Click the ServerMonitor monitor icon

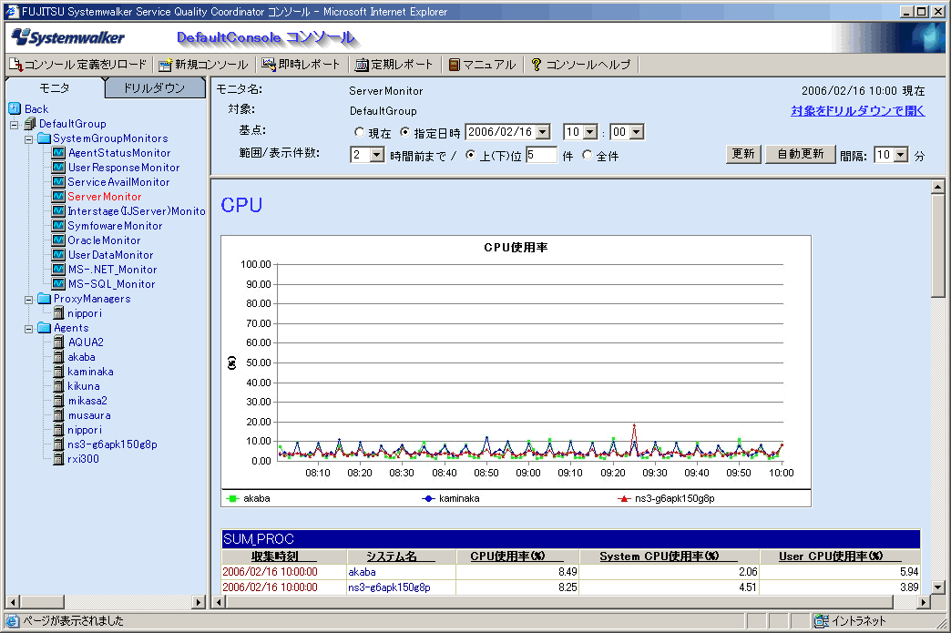(x=58, y=197)
